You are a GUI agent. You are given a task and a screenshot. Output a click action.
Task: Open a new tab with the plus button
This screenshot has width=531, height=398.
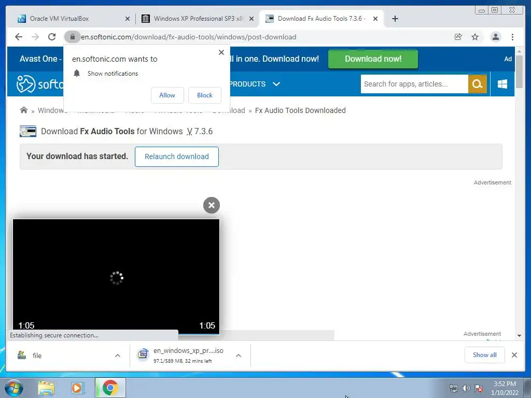pyautogui.click(x=395, y=19)
